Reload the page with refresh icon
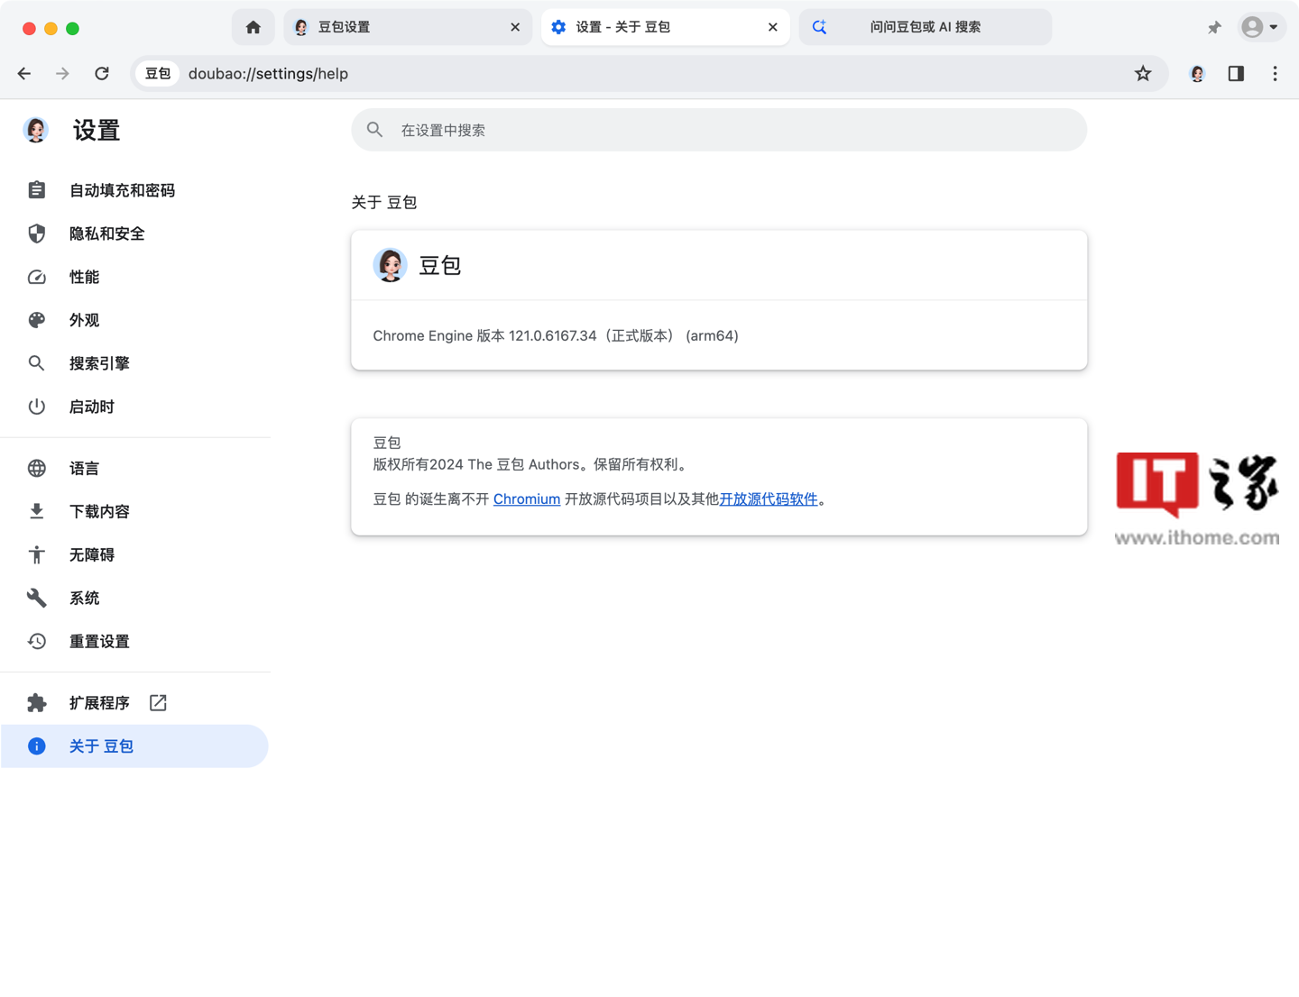Viewport: 1299px width, 997px height. pos(102,74)
